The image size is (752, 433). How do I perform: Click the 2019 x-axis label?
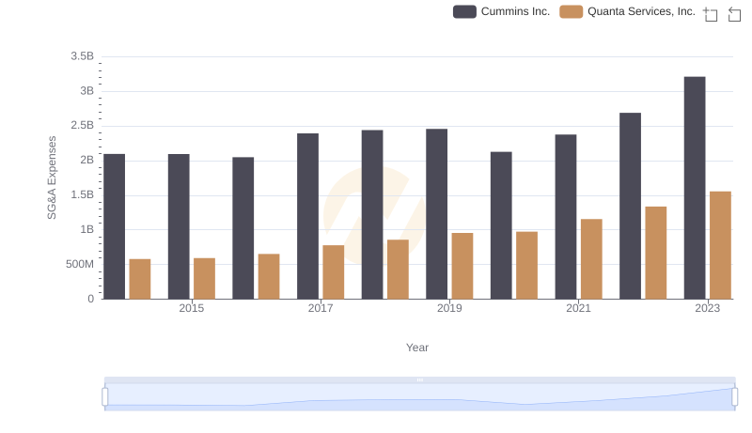(449, 308)
